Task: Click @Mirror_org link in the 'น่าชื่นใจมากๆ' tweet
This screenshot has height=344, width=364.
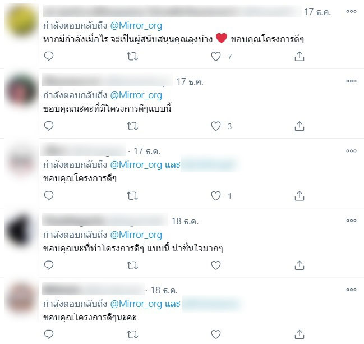Action: point(136,235)
